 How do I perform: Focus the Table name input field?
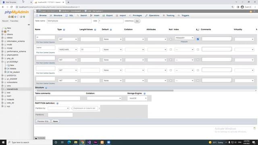[69, 21]
